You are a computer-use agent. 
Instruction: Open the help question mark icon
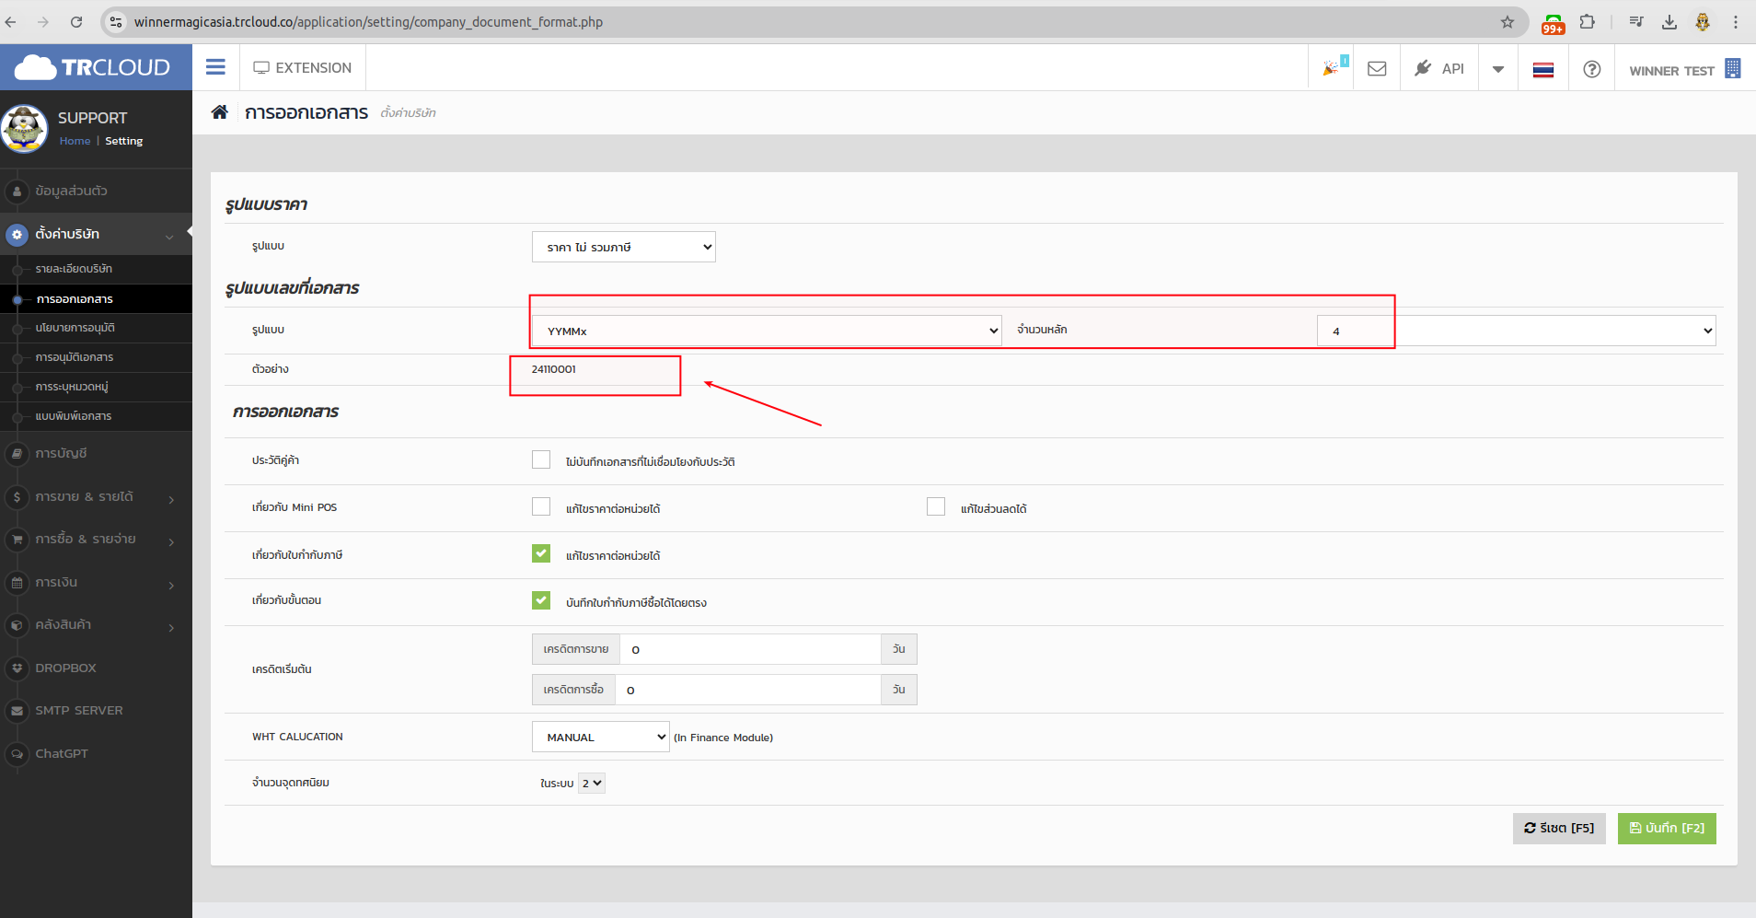click(x=1591, y=69)
